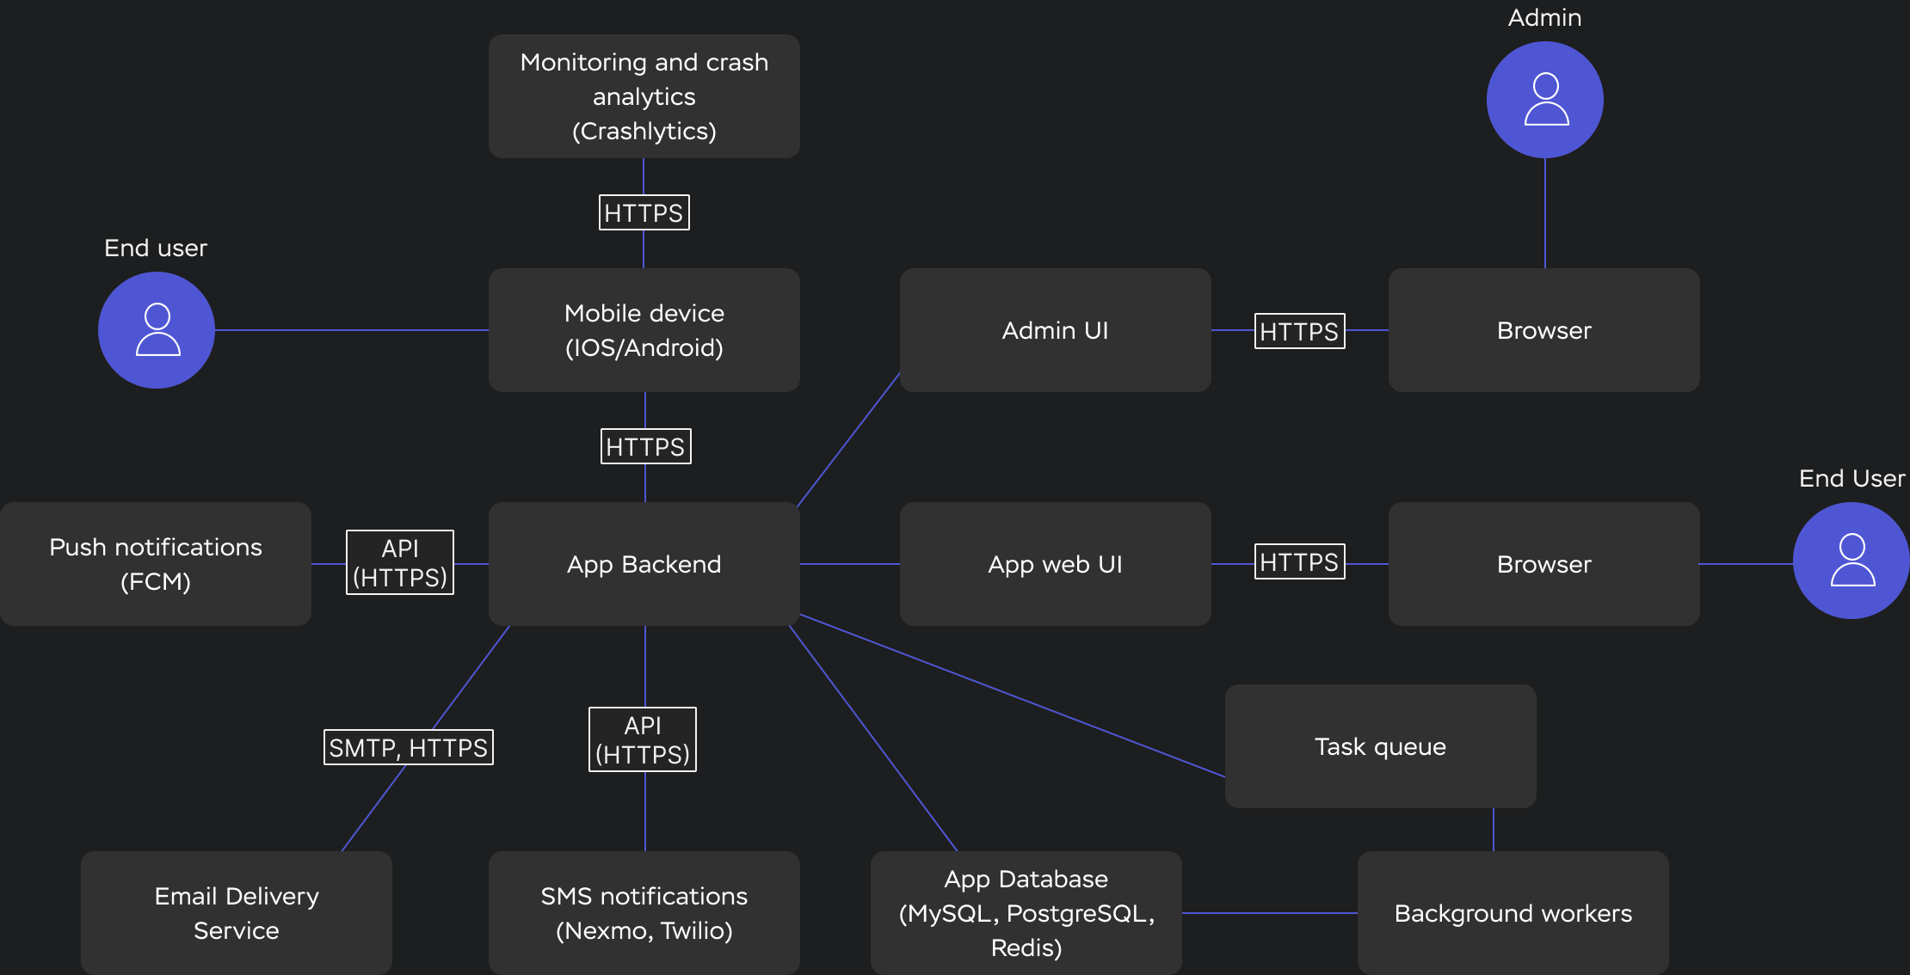Click the App web UI box
Screen dimensions: 1910x975
click(1055, 564)
